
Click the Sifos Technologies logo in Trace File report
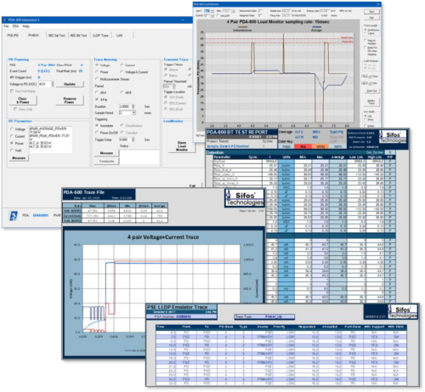click(245, 198)
